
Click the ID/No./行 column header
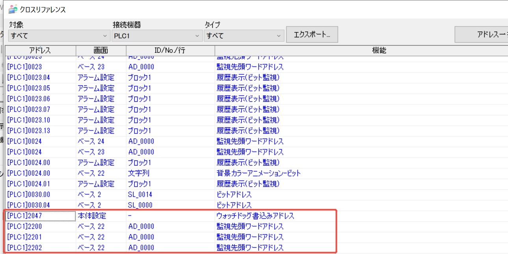tap(170, 50)
